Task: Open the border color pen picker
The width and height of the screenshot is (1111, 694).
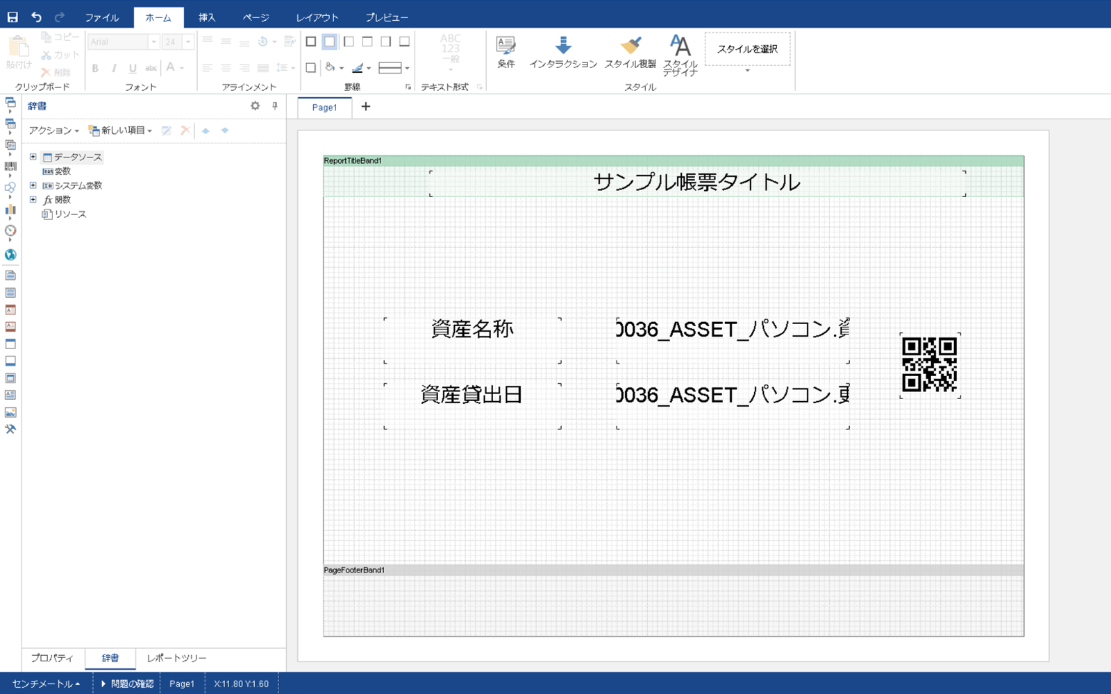Action: coord(361,68)
